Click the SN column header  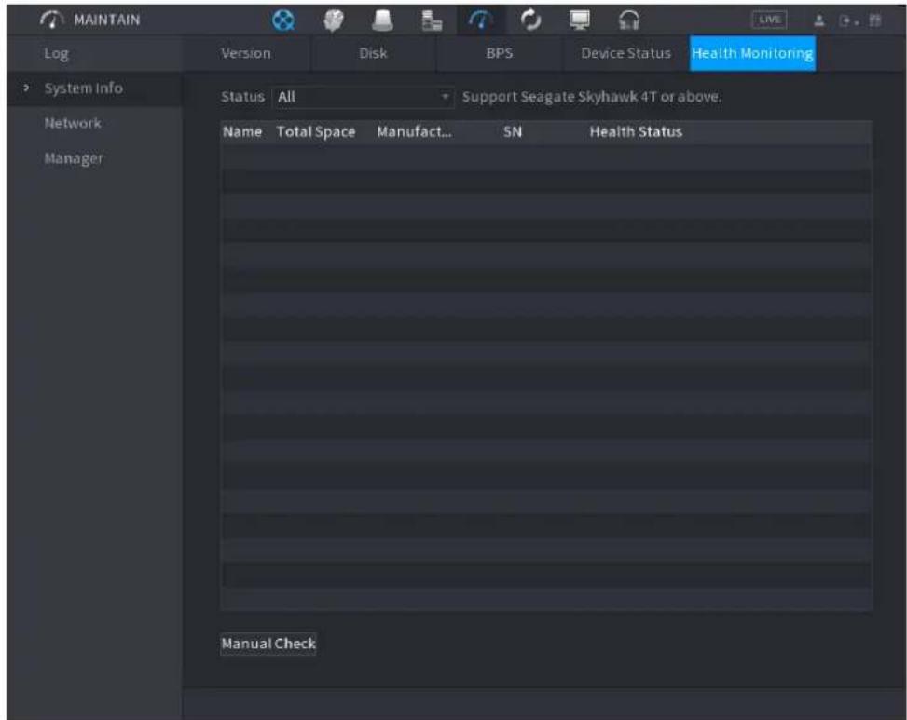513,132
